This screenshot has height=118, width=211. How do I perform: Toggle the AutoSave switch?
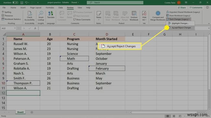15,2
